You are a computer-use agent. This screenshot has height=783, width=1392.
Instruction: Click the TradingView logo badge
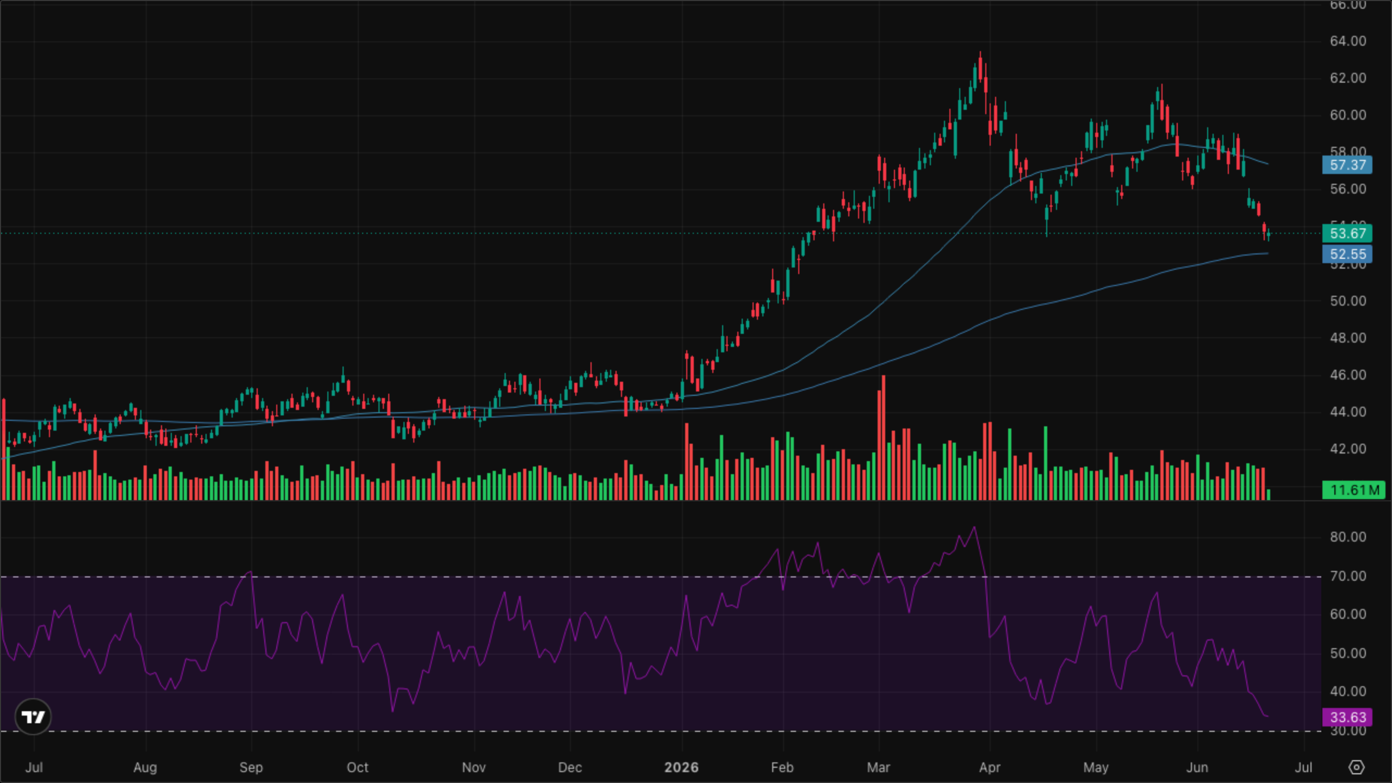[33, 717]
